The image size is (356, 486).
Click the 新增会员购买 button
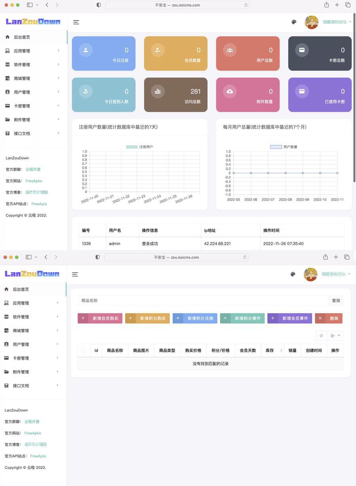coord(100,318)
